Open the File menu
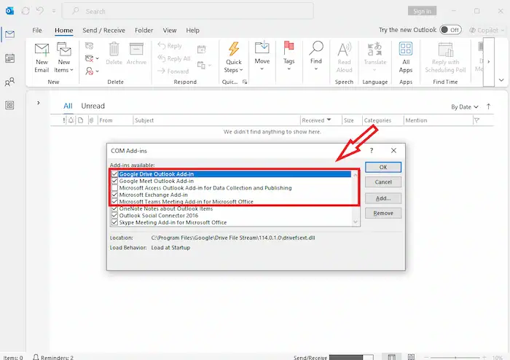Screen dimensions: 510x360 coord(37,31)
